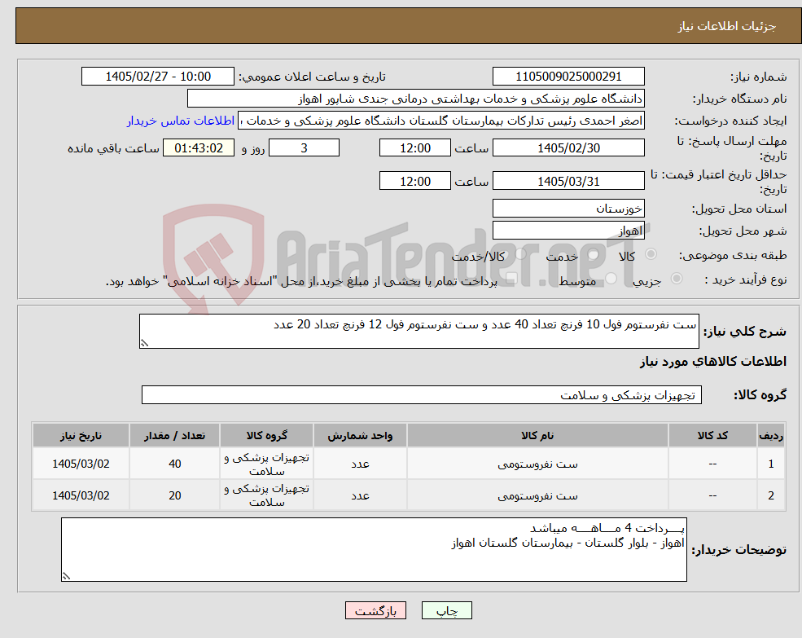Select the کالا/خدمت radio button
Image resolution: width=802 pixels, height=638 pixels.
520,254
